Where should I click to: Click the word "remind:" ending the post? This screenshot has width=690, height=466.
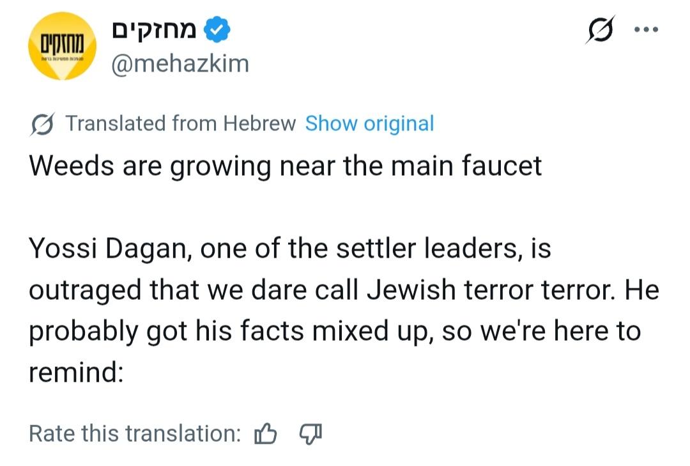click(x=75, y=373)
